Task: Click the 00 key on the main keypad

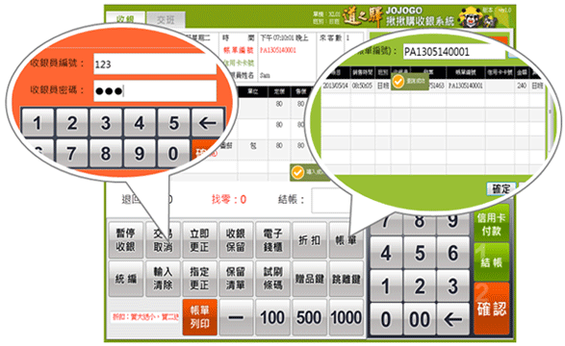Action: tap(420, 319)
